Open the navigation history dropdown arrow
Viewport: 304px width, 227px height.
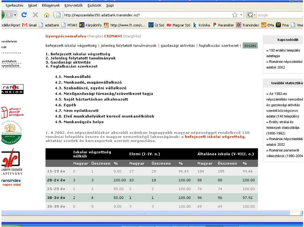[15, 15]
